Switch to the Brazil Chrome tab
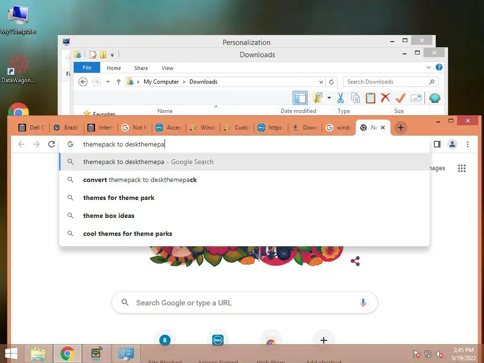Image resolution: width=484 pixels, height=363 pixels. [66, 128]
